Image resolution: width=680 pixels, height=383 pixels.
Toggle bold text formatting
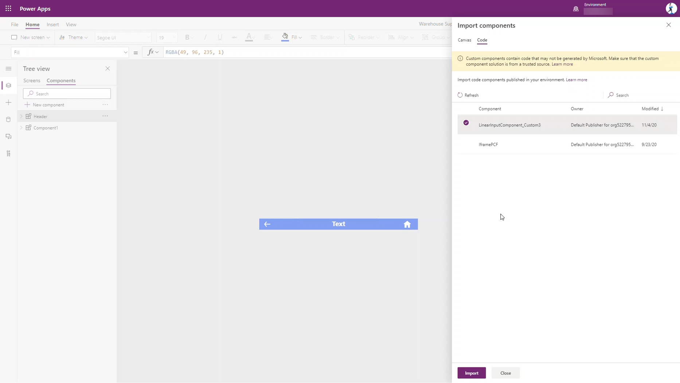tap(187, 37)
